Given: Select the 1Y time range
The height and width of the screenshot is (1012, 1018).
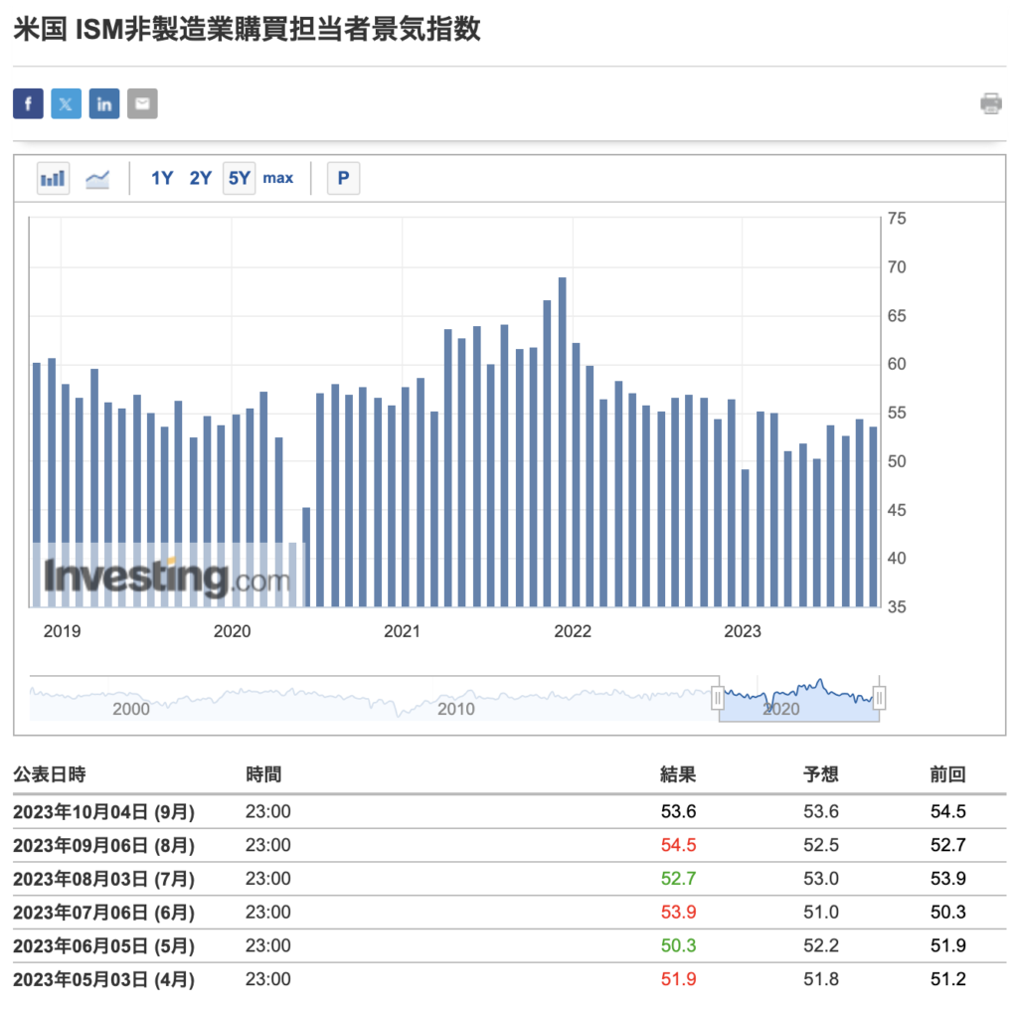Looking at the screenshot, I should (x=162, y=178).
